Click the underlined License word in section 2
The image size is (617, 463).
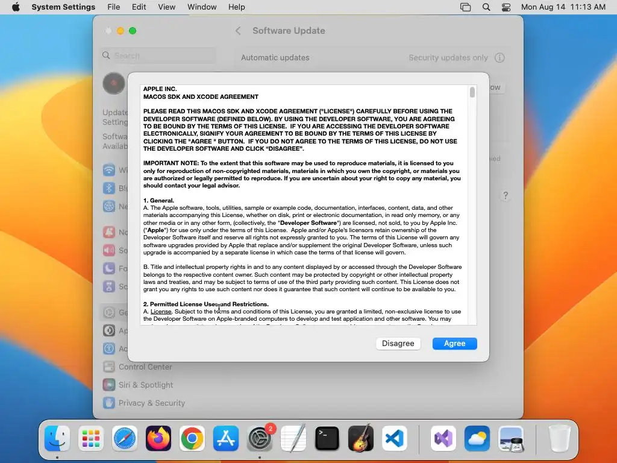pos(161,312)
